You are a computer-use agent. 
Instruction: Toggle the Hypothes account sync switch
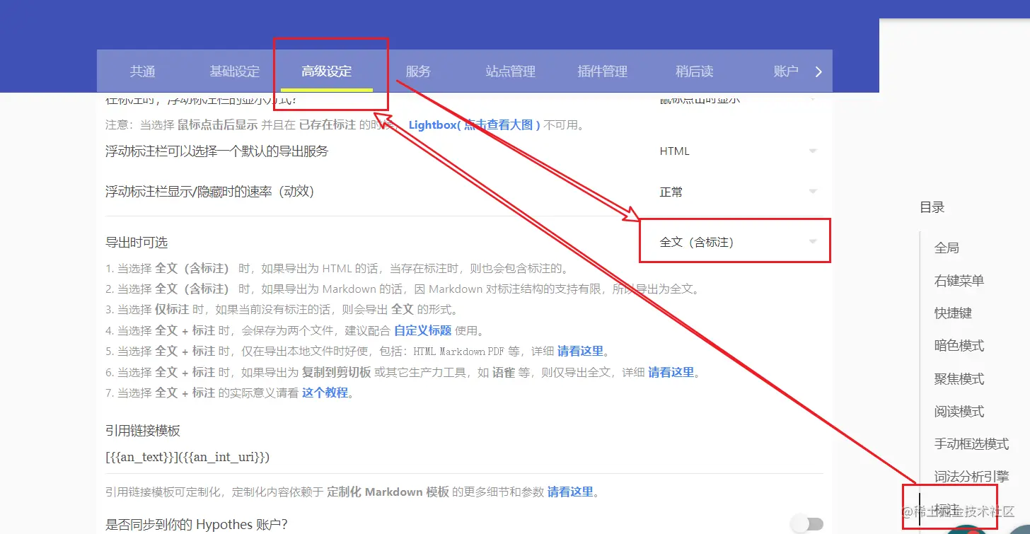coord(808,523)
